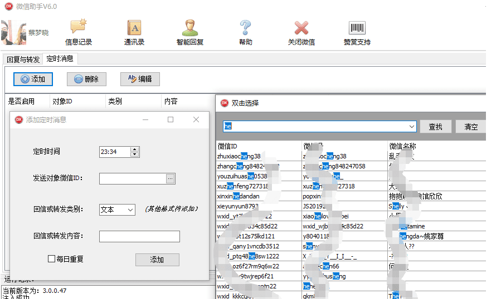Click the 双击选择 window logo icon
The image size is (501, 299).
[x=225, y=103]
